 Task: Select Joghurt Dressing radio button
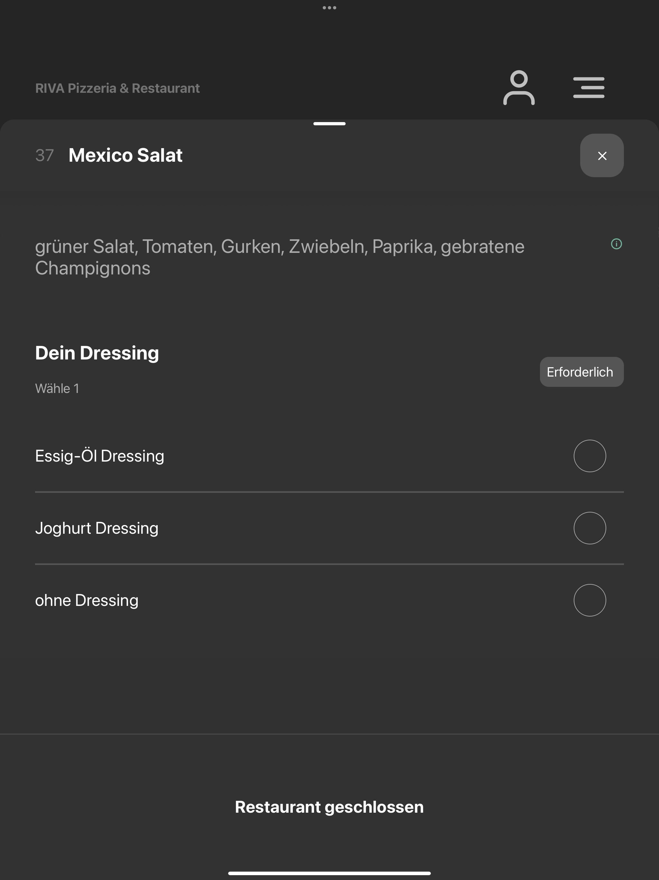(x=589, y=528)
